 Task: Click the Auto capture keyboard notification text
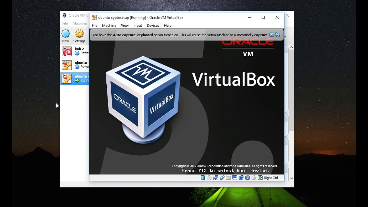pyautogui.click(x=180, y=35)
